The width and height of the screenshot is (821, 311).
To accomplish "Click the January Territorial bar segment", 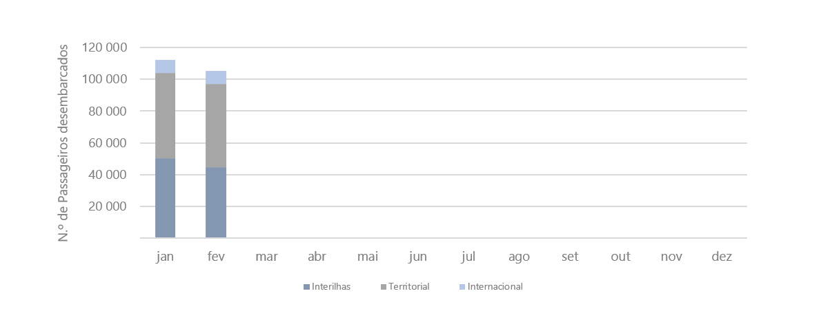I will tap(165, 116).
